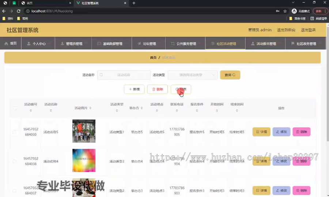Switch to the 社区管理系统 browser tab

101,3
